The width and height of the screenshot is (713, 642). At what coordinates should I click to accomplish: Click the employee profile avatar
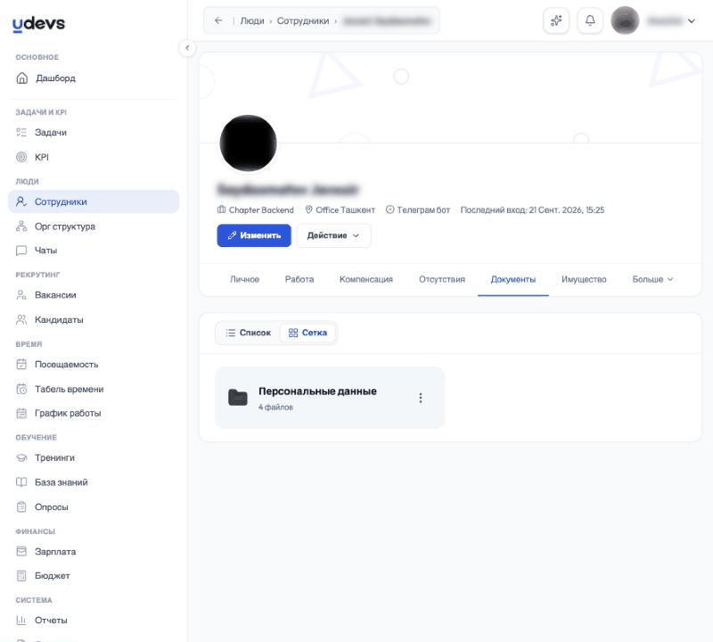click(248, 143)
